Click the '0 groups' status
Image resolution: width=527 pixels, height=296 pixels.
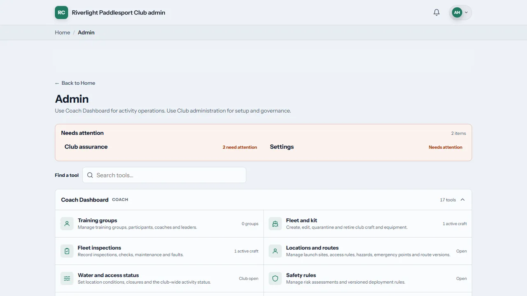pos(250,224)
